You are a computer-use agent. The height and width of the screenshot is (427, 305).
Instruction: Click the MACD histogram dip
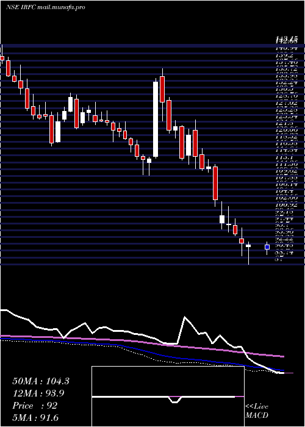pos(174,399)
